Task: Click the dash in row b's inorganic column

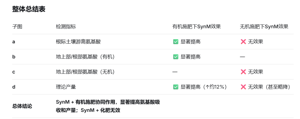Action: (x=242, y=57)
